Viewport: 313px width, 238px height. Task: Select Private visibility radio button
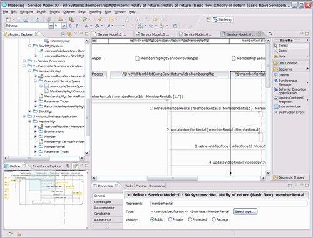point(170,219)
